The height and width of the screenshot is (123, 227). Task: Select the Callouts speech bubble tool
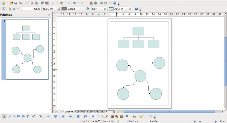86,116
